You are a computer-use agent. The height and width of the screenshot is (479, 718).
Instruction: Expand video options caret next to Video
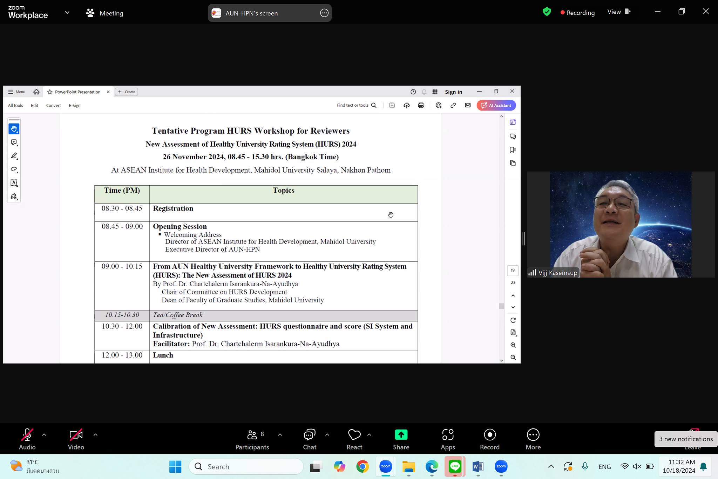pos(95,435)
